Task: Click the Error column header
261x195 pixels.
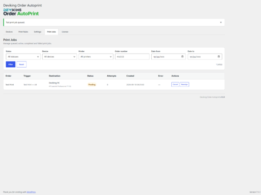Action: 161,76
